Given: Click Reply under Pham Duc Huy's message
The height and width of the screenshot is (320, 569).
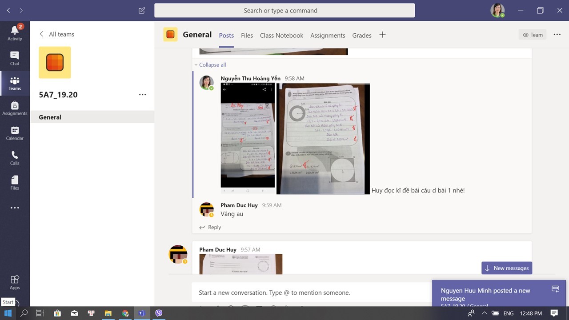Looking at the screenshot, I should (210, 227).
